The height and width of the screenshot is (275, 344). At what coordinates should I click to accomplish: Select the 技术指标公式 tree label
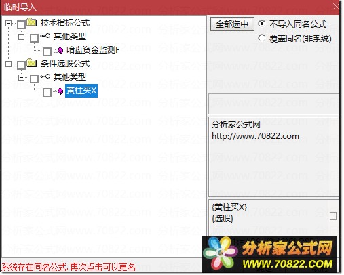click(65, 23)
